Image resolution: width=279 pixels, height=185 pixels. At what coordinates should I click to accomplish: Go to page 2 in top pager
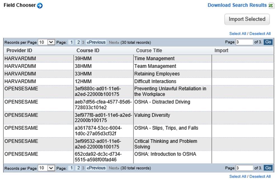pyautogui.click(x=78, y=42)
